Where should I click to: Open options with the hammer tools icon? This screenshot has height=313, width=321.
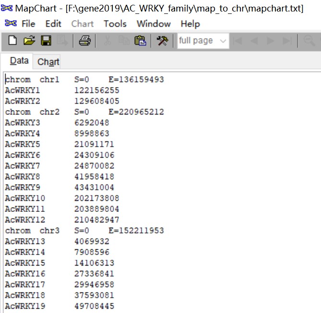(x=162, y=41)
